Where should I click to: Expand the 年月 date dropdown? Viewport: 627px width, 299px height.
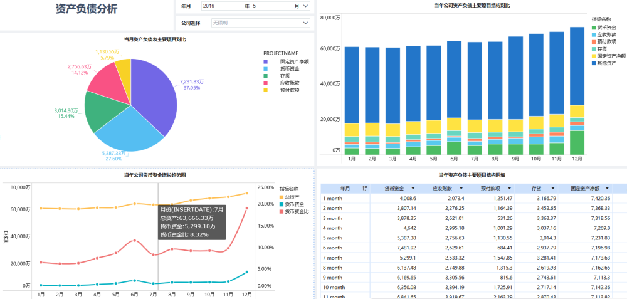(305, 6)
